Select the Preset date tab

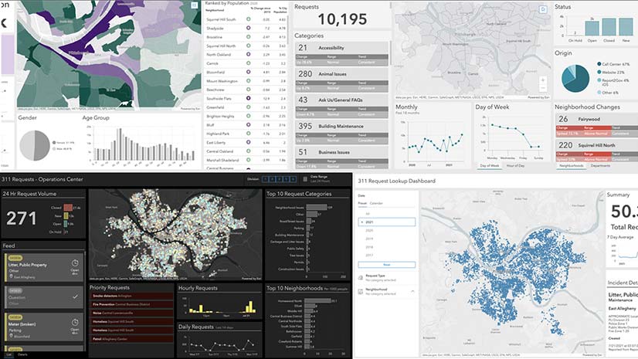click(x=362, y=203)
